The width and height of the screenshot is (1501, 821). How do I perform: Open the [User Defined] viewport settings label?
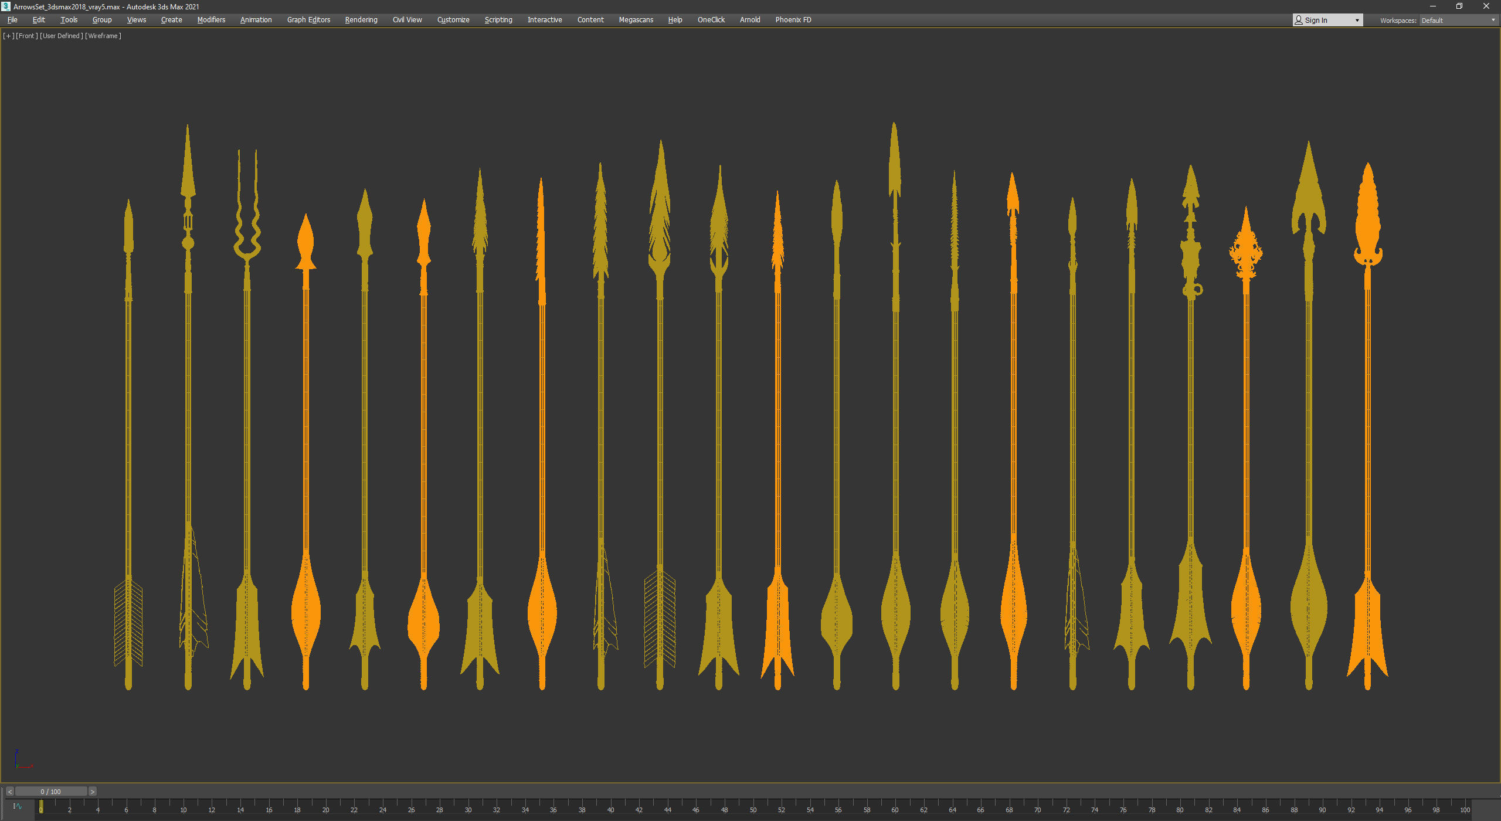tap(62, 36)
